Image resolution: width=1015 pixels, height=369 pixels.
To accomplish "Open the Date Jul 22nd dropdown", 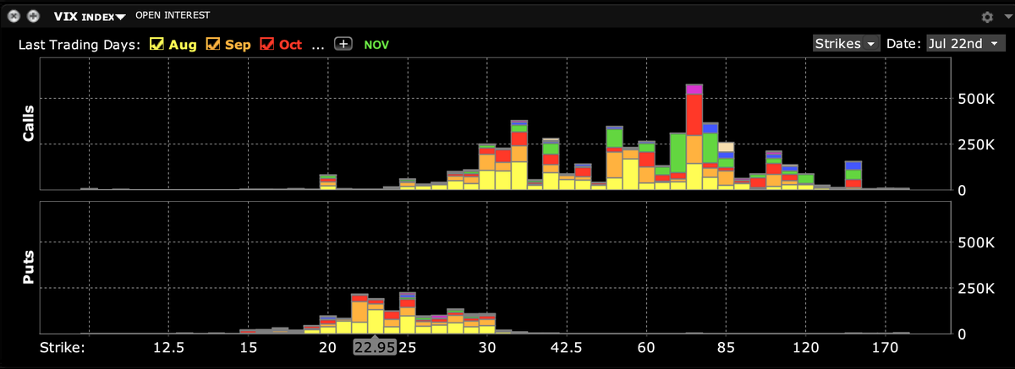I will coord(965,44).
